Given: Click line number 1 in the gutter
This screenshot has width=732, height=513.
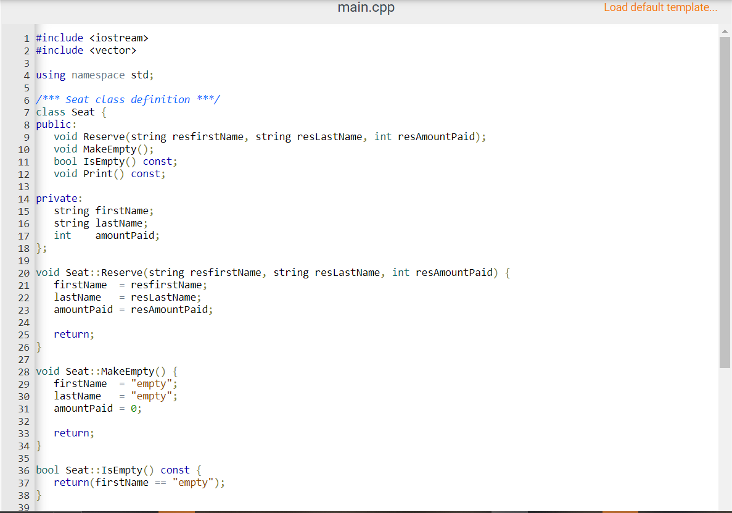Looking at the screenshot, I should coord(26,38).
